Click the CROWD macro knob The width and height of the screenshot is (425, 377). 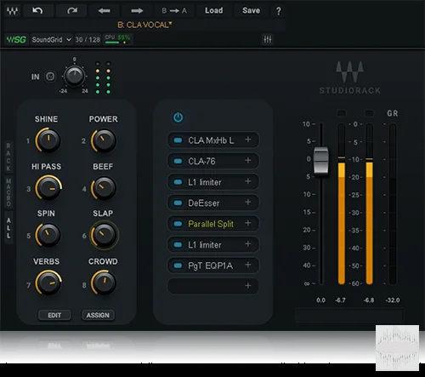(104, 283)
